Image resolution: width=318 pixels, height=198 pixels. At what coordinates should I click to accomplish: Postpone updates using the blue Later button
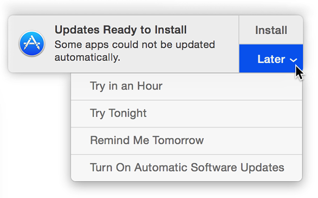(x=271, y=59)
